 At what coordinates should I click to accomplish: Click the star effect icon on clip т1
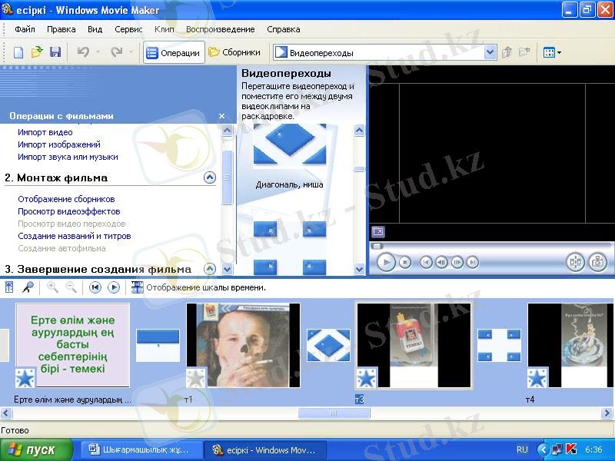[x=196, y=377]
